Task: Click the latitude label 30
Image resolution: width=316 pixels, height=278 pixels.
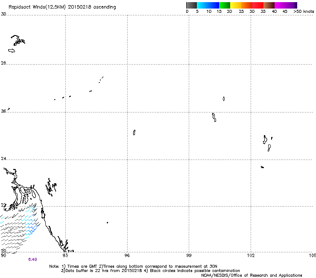Action: (3, 14)
